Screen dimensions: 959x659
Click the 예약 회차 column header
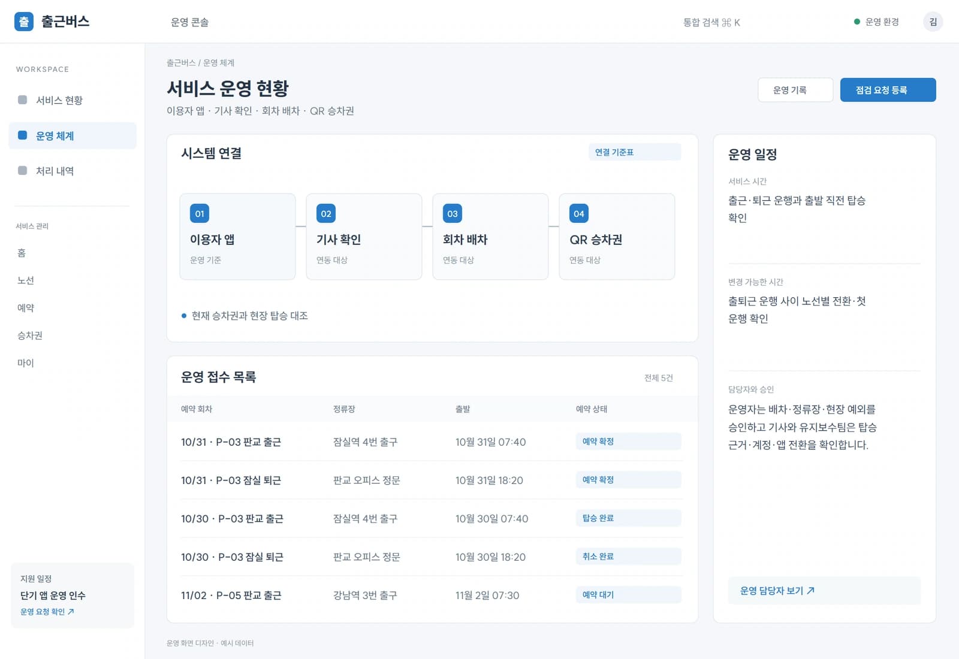(197, 409)
